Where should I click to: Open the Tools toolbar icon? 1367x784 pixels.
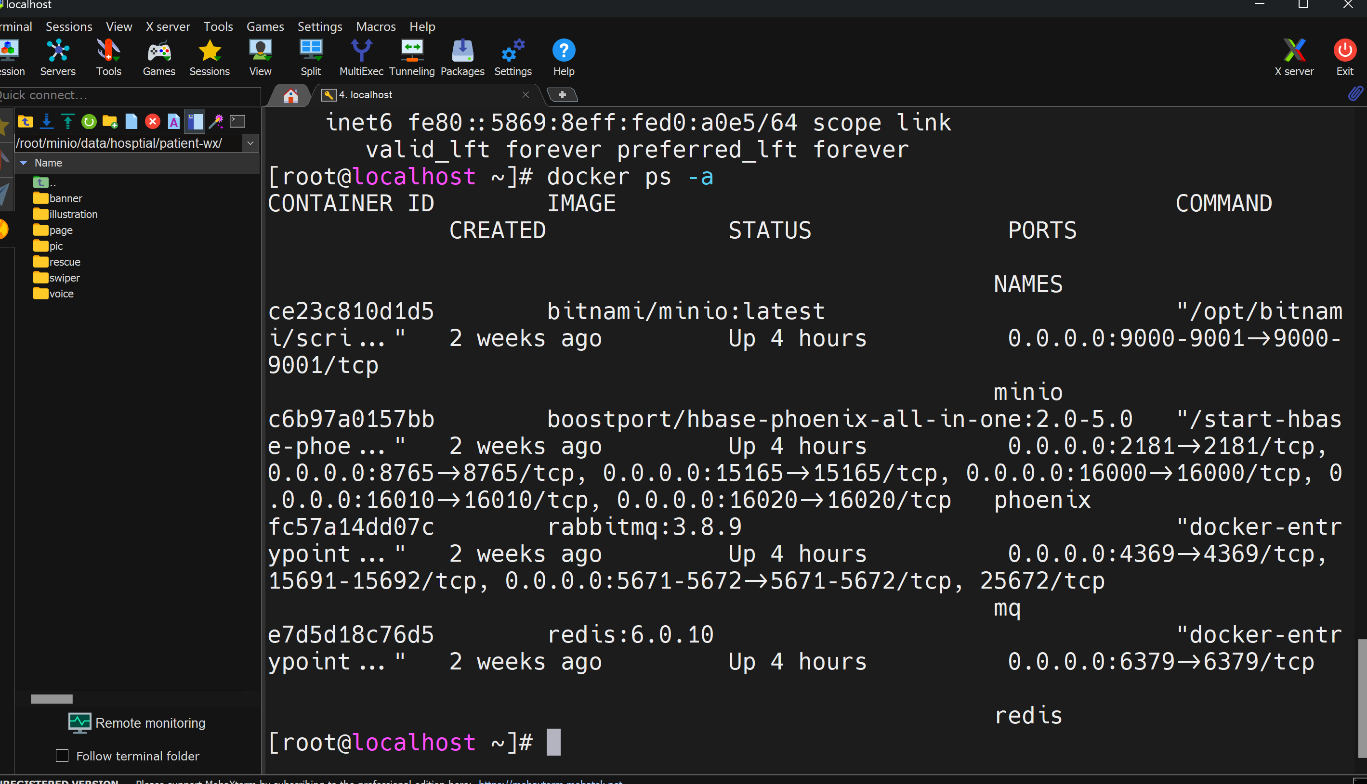point(108,57)
